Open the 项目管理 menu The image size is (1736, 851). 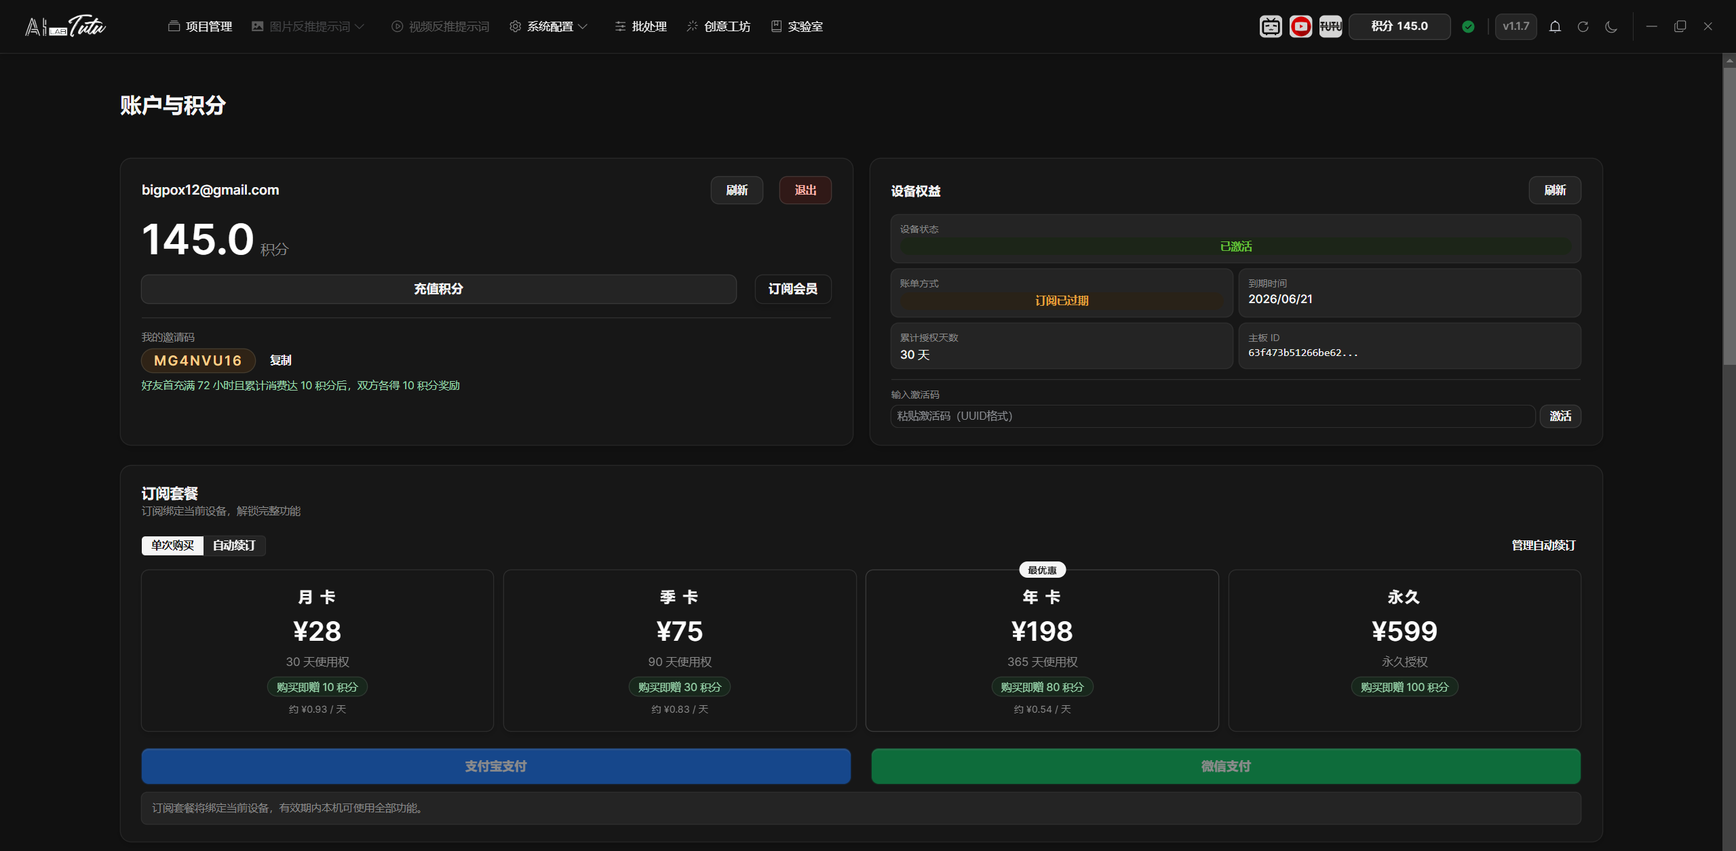pos(200,26)
